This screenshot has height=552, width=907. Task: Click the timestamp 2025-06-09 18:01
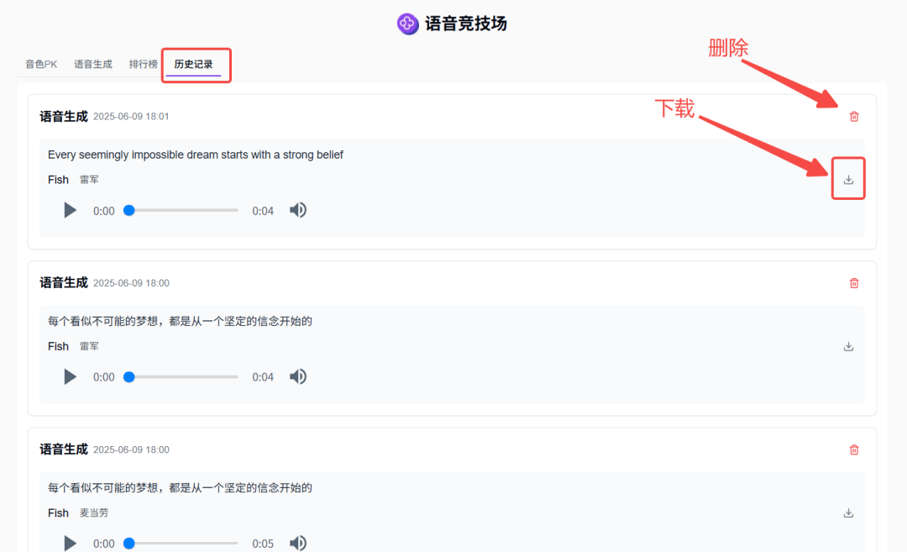coord(131,117)
